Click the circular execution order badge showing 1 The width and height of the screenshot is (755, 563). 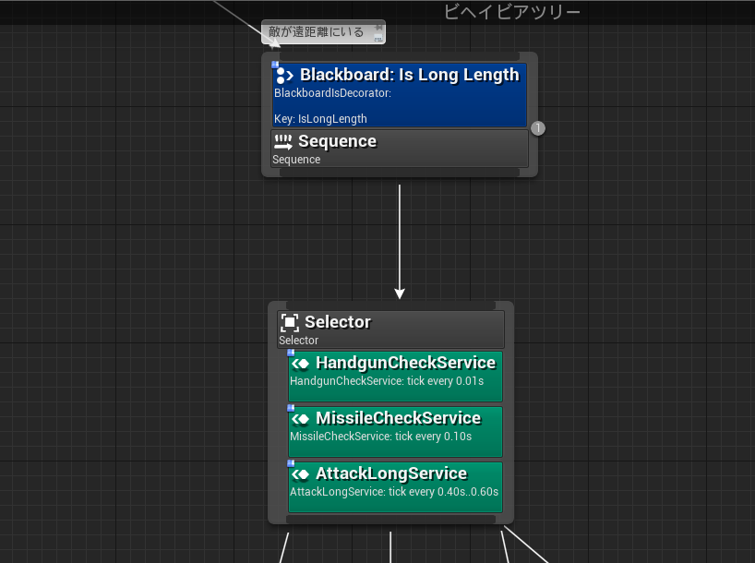[x=537, y=127]
